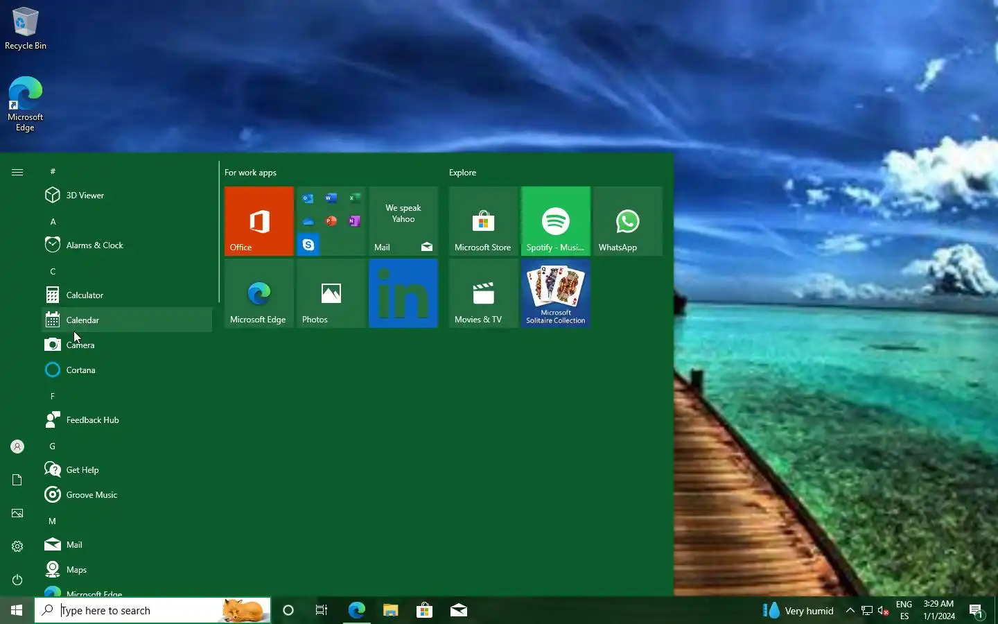Open the notification Action Center

pyautogui.click(x=977, y=610)
